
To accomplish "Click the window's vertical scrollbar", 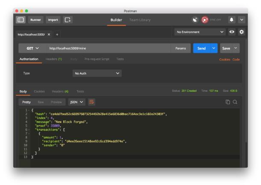I will pyautogui.click(x=246, y=90).
